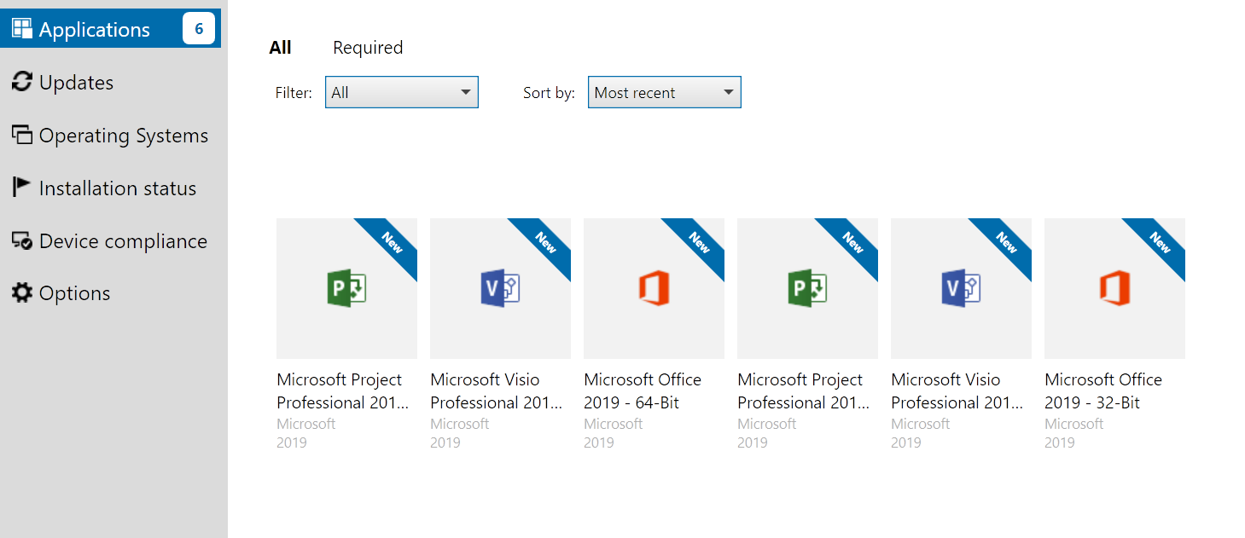Click the 'Microsoft Office 2019 - 32-Bit' title

(x=1103, y=391)
